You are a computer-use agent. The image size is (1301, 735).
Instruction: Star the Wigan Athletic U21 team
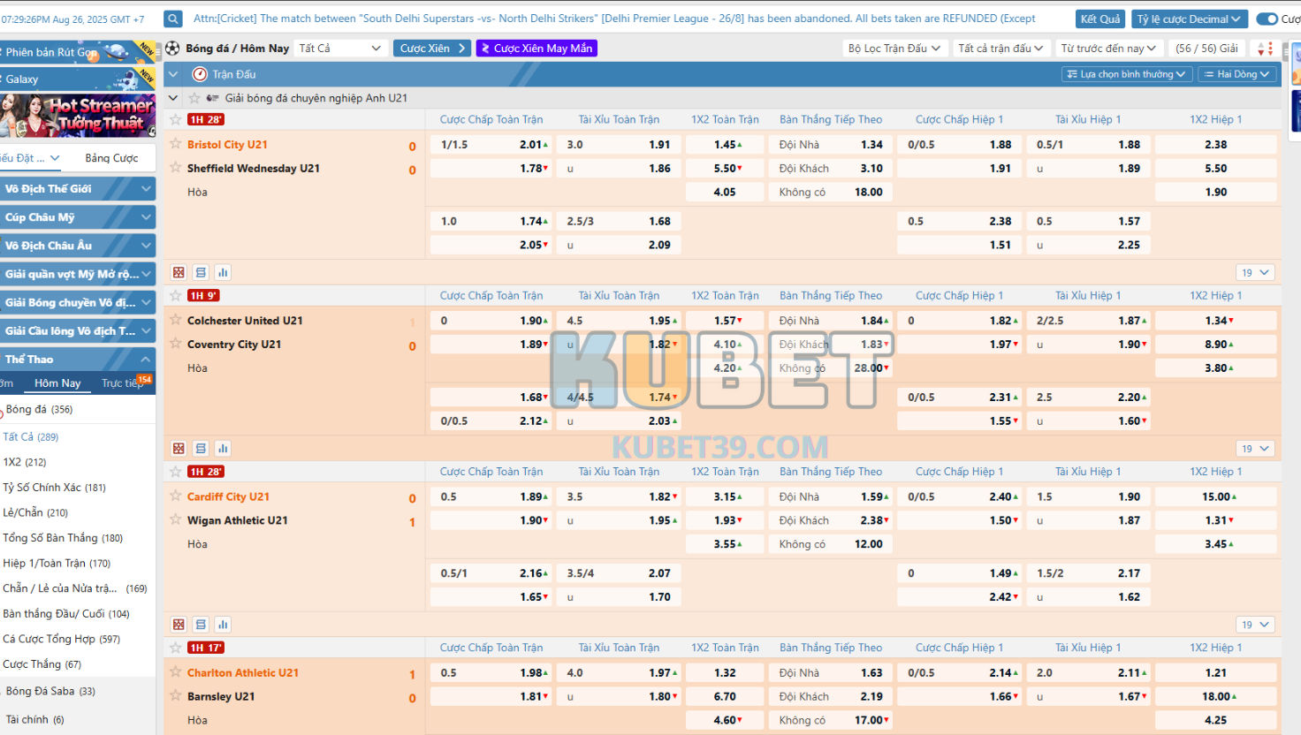coord(176,520)
